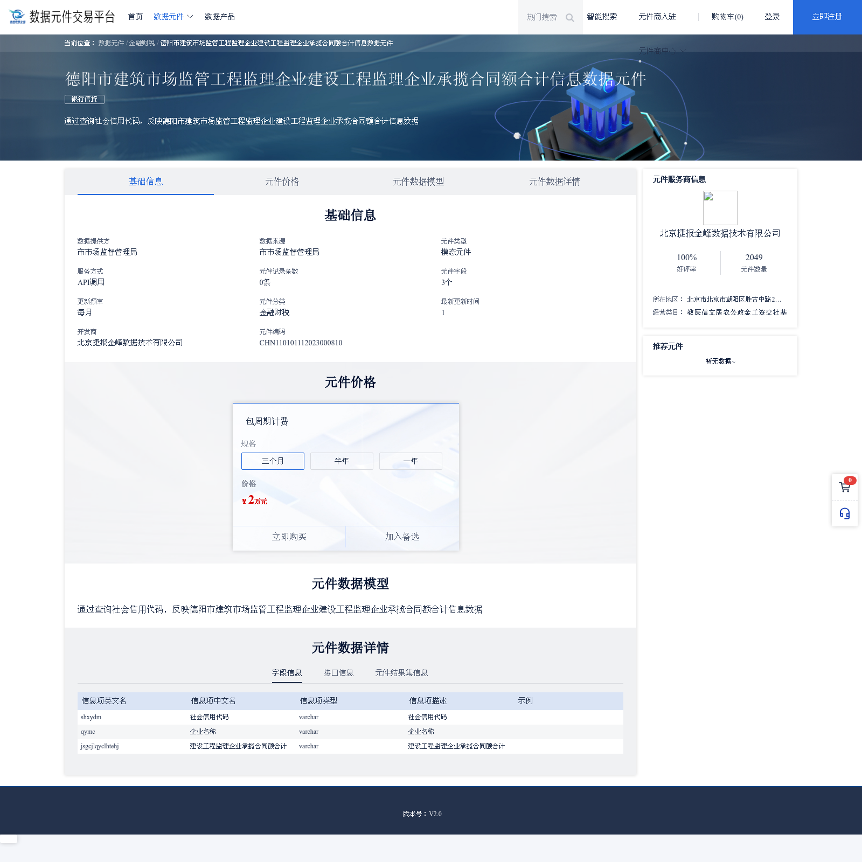Click the service provider logo image
The width and height of the screenshot is (862, 862).
tap(720, 208)
